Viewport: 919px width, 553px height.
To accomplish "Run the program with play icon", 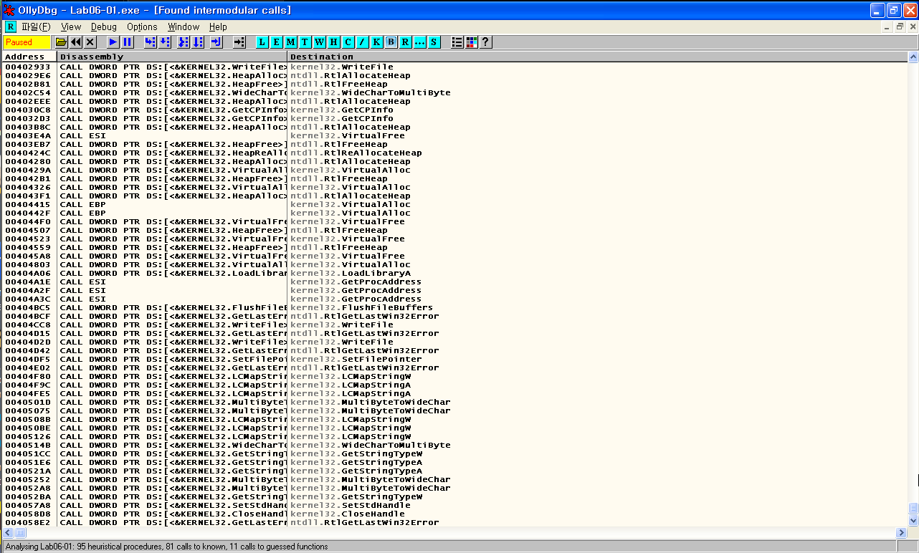I will tap(113, 42).
